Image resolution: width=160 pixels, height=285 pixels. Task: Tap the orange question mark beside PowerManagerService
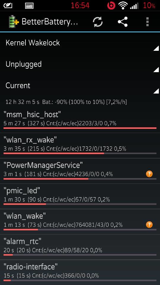[x=149, y=174]
